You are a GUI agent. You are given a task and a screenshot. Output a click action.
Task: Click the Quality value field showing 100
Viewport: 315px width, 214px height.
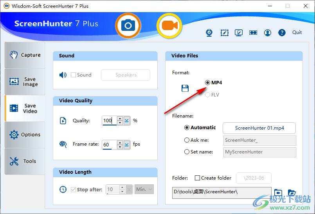point(110,121)
